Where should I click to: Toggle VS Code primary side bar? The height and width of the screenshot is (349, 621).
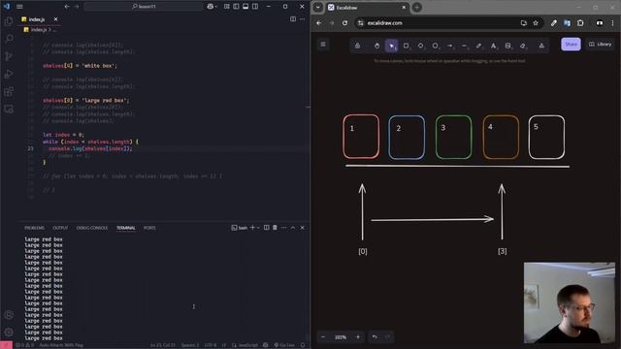(x=236, y=7)
